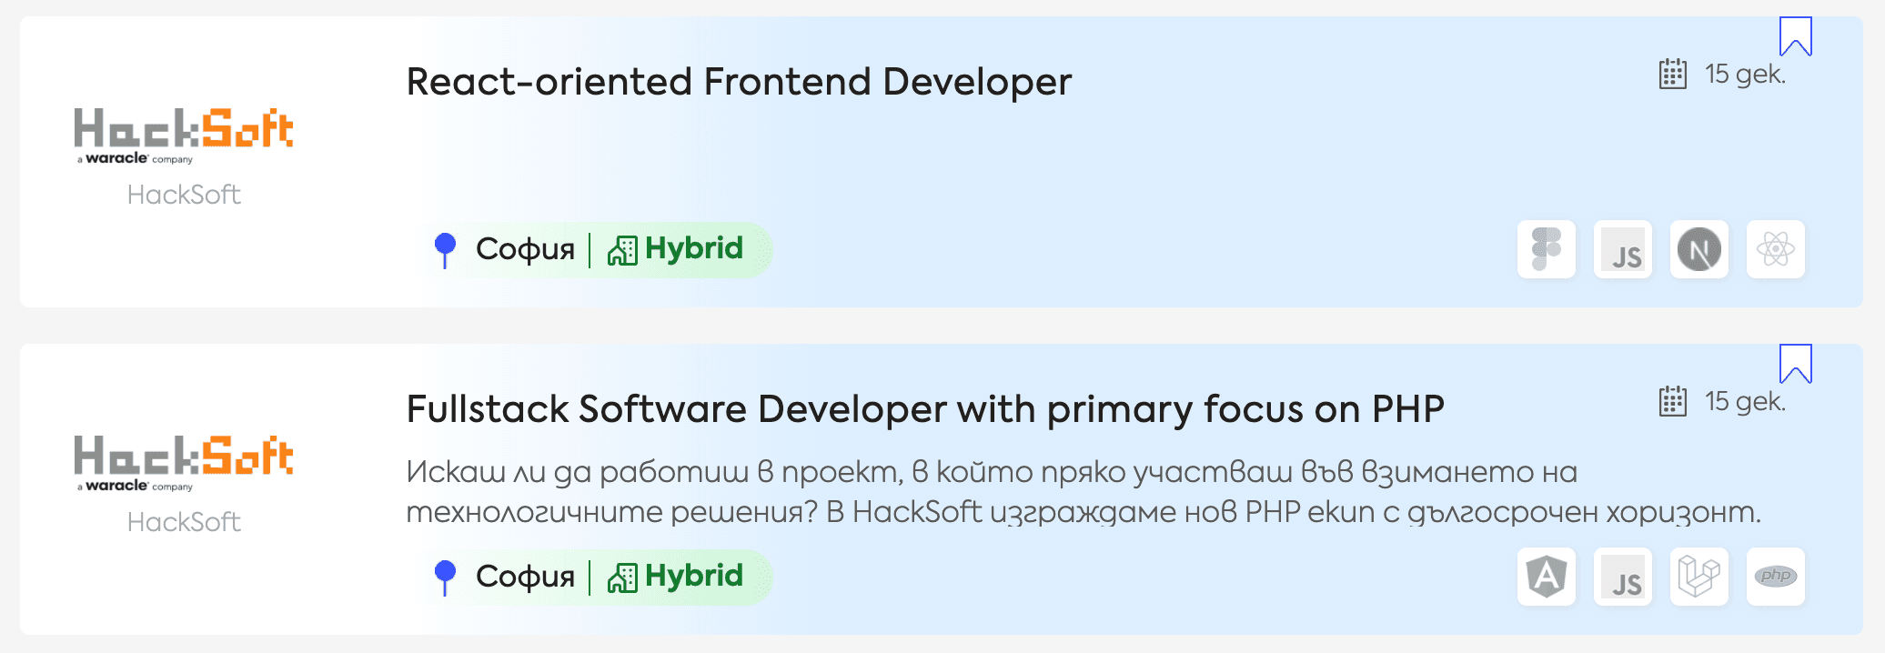Open the React-oriented Frontend Developer listing
Viewport: 1885px width, 653px height.
point(738,82)
